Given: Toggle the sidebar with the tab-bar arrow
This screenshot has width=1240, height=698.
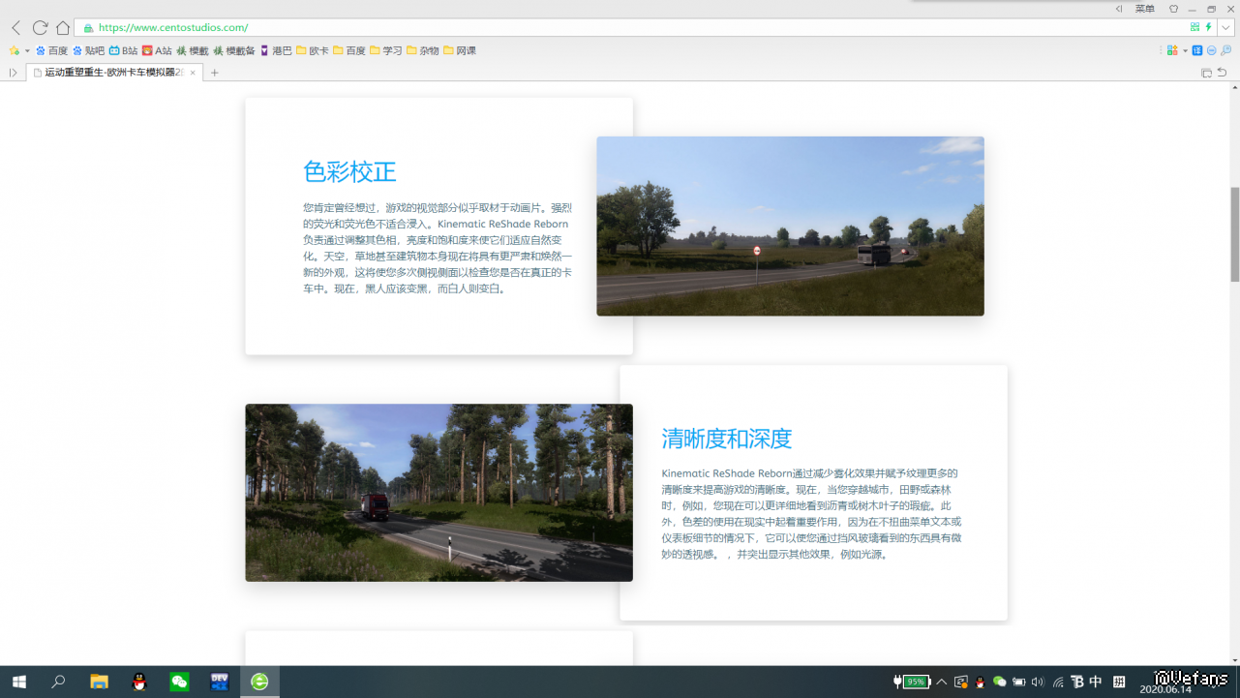Looking at the screenshot, I should click(13, 73).
